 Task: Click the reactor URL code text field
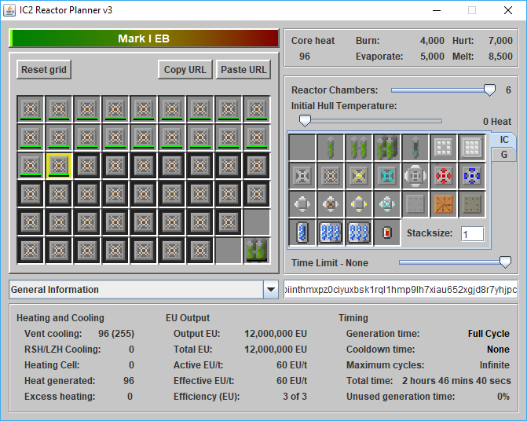(x=401, y=289)
